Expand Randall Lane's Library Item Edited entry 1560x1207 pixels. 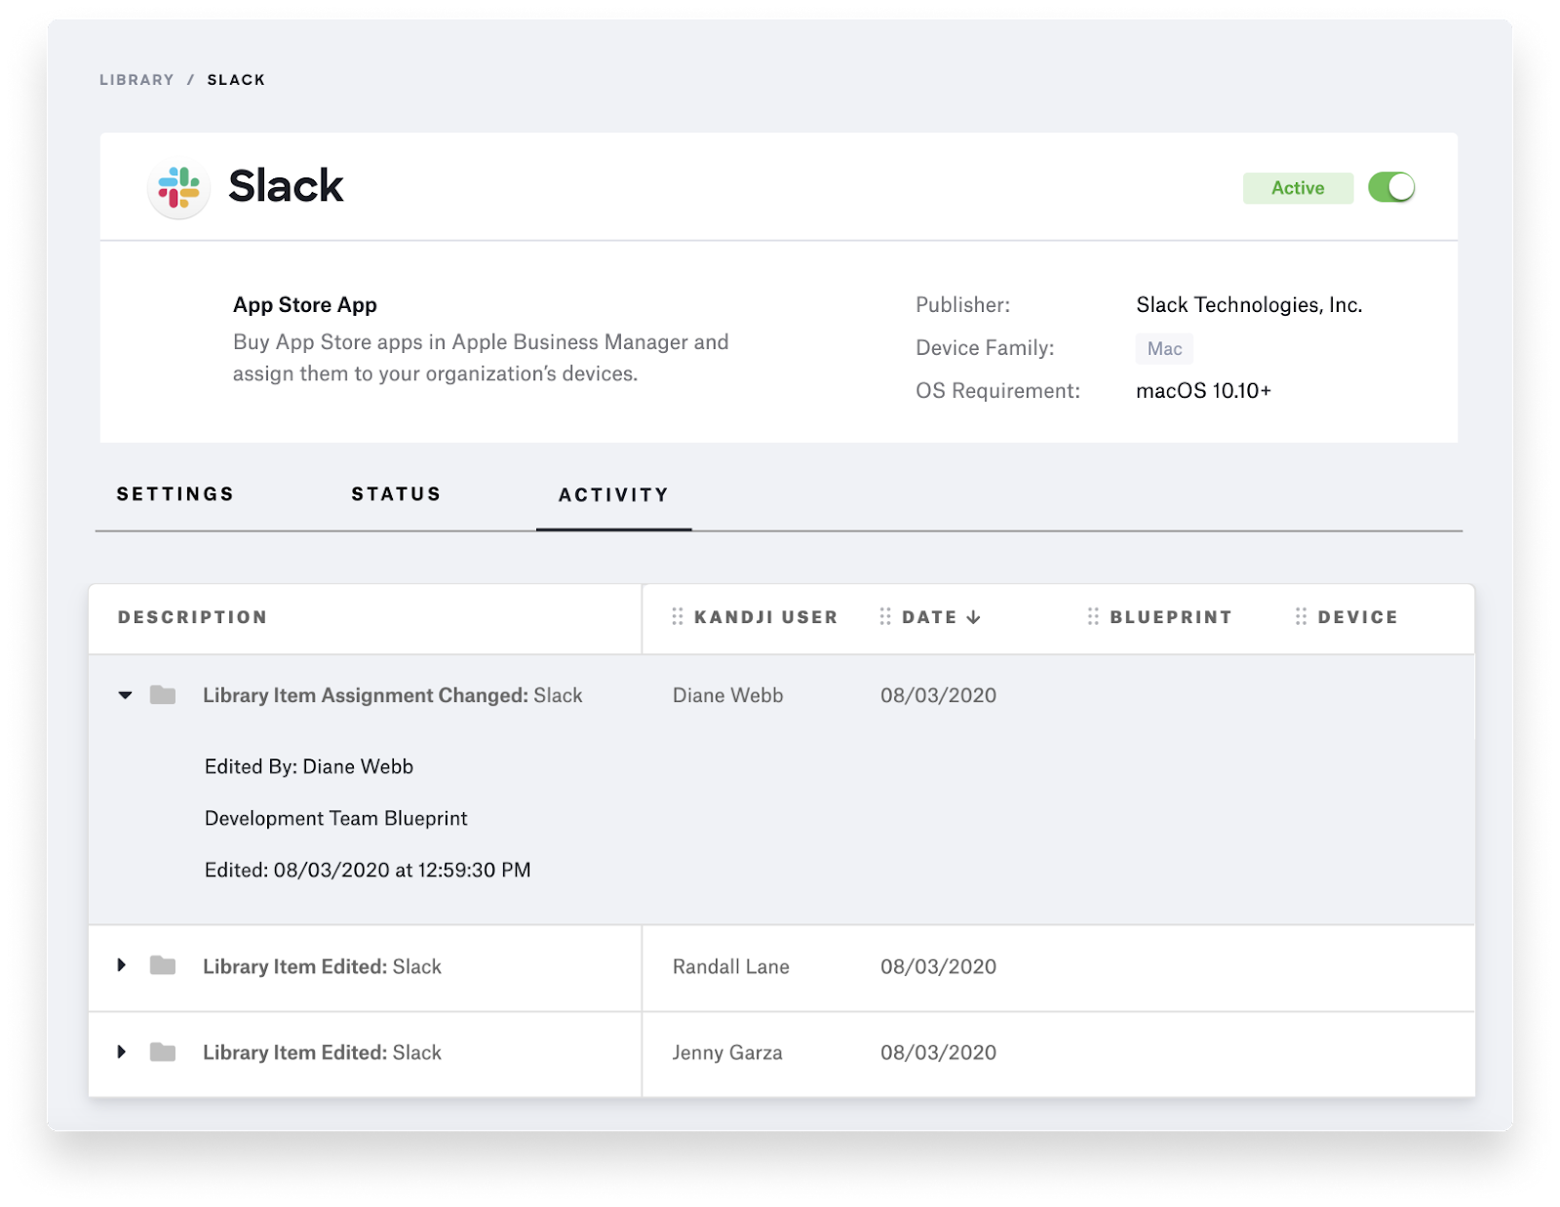point(123,966)
